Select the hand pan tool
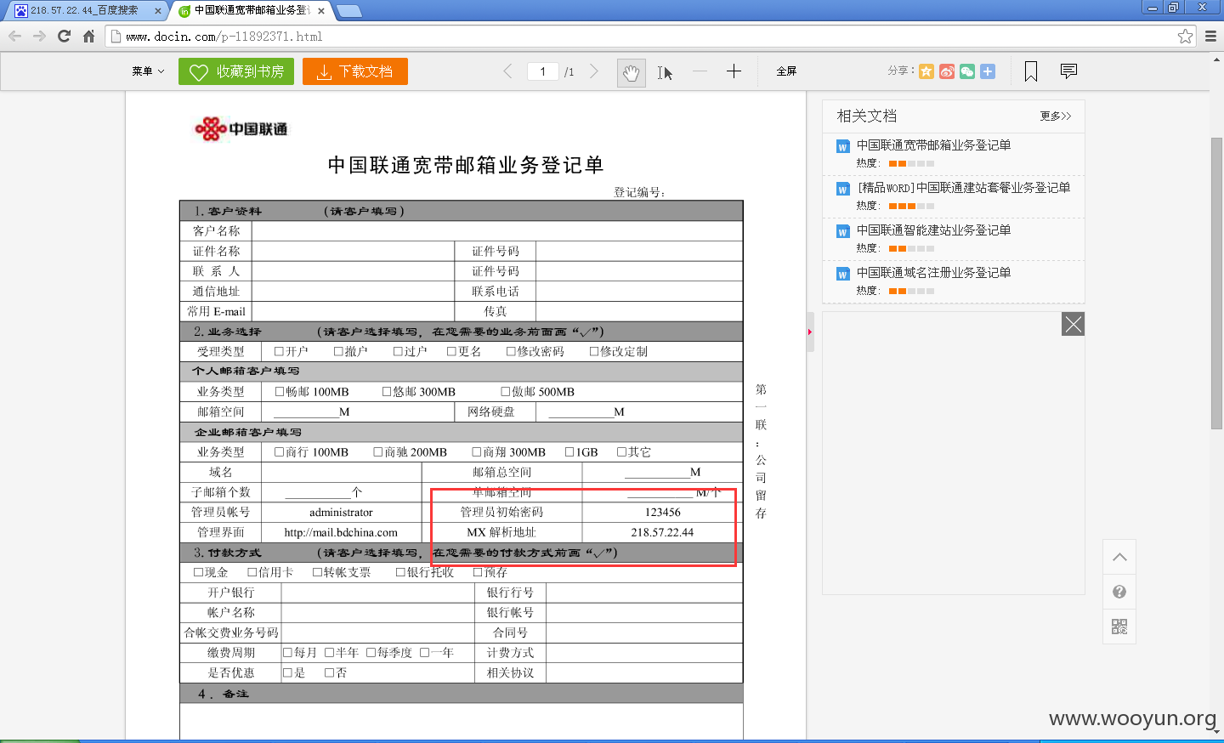 pyautogui.click(x=631, y=72)
